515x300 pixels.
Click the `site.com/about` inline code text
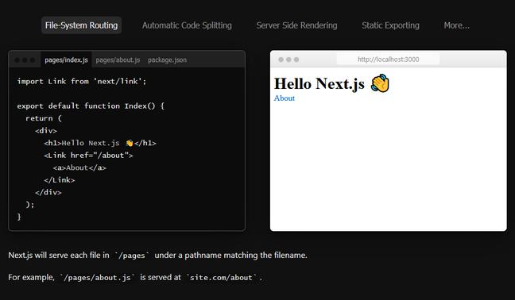pos(222,277)
